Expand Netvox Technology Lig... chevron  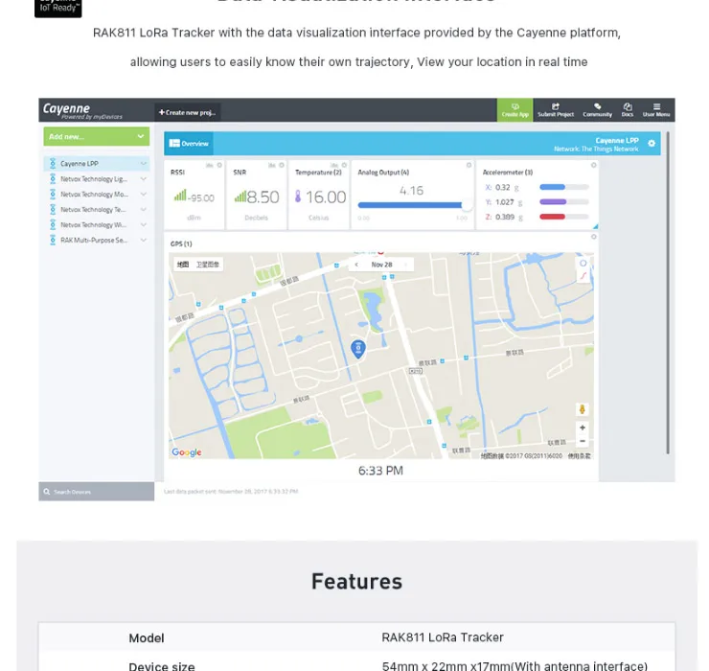[144, 178]
